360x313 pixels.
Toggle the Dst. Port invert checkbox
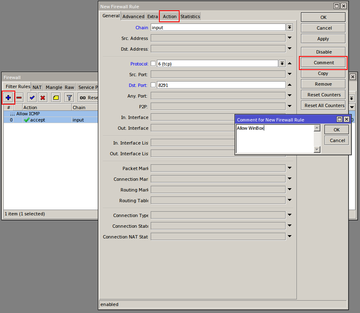click(153, 85)
